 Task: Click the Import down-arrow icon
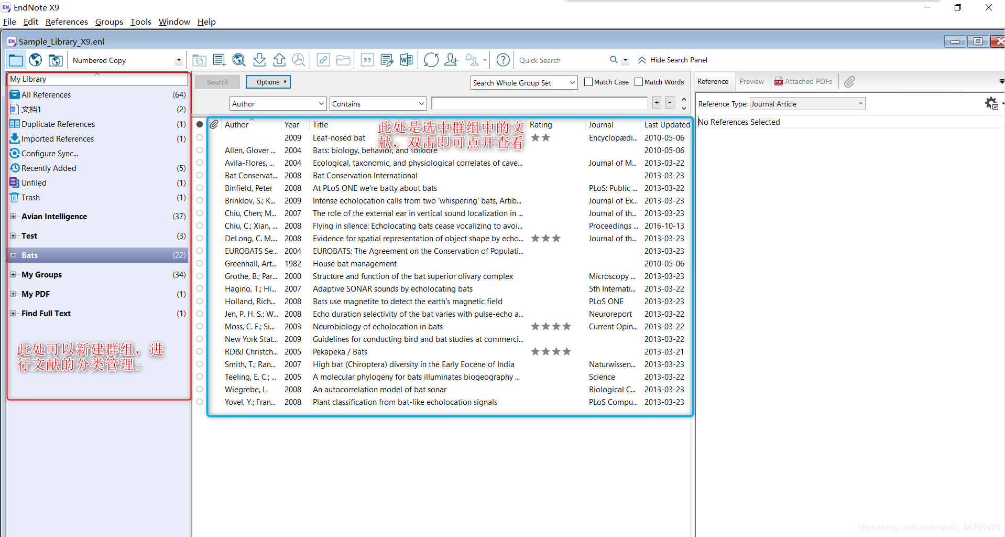259,60
